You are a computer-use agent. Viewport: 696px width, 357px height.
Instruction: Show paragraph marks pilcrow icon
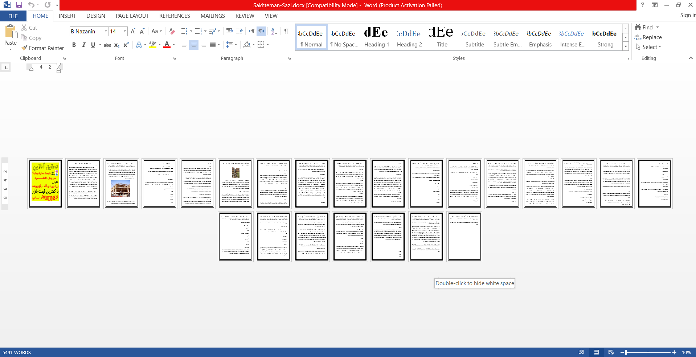(x=286, y=31)
